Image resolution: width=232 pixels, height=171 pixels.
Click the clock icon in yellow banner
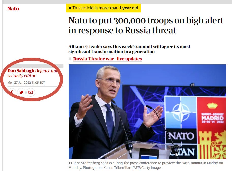[x=70, y=8]
